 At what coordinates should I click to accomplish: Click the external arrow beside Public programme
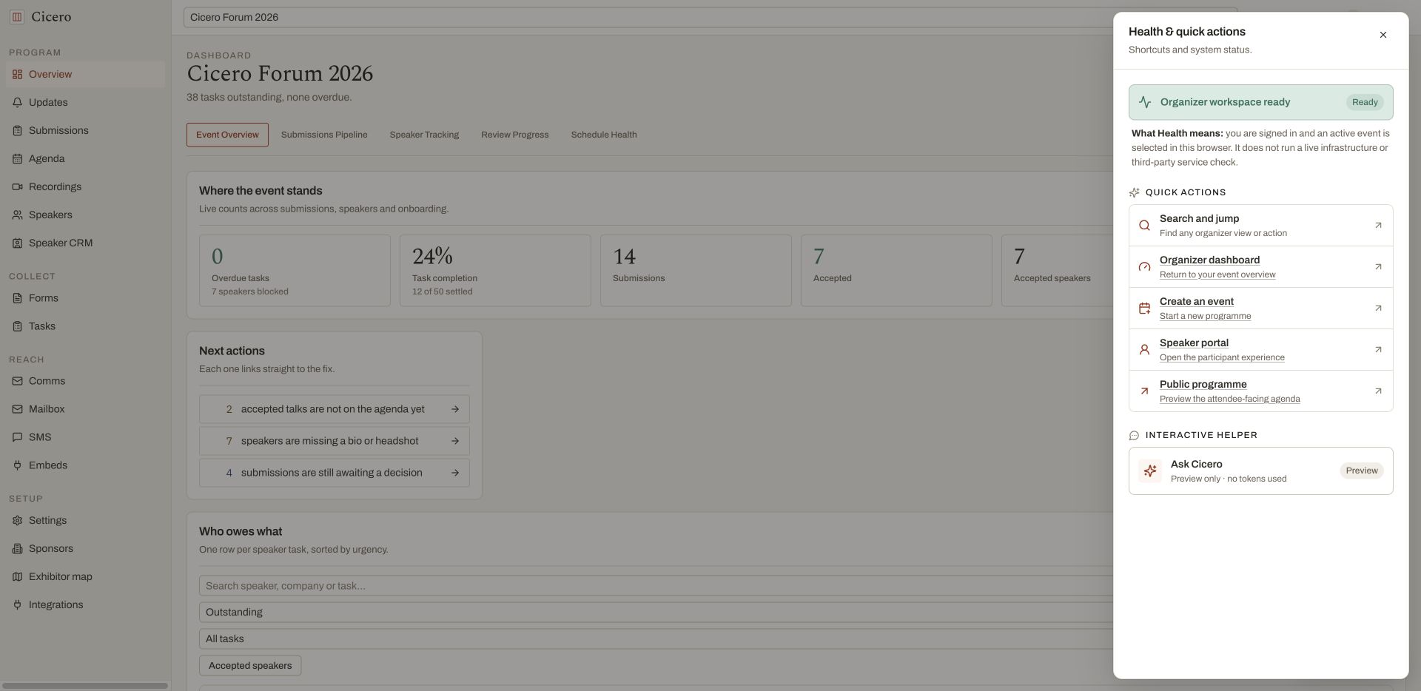[1378, 391]
